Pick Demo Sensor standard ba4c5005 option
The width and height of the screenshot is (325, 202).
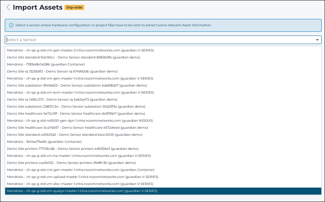tap(163, 135)
